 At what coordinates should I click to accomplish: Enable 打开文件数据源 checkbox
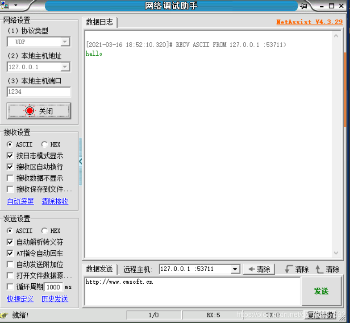coord(10,276)
